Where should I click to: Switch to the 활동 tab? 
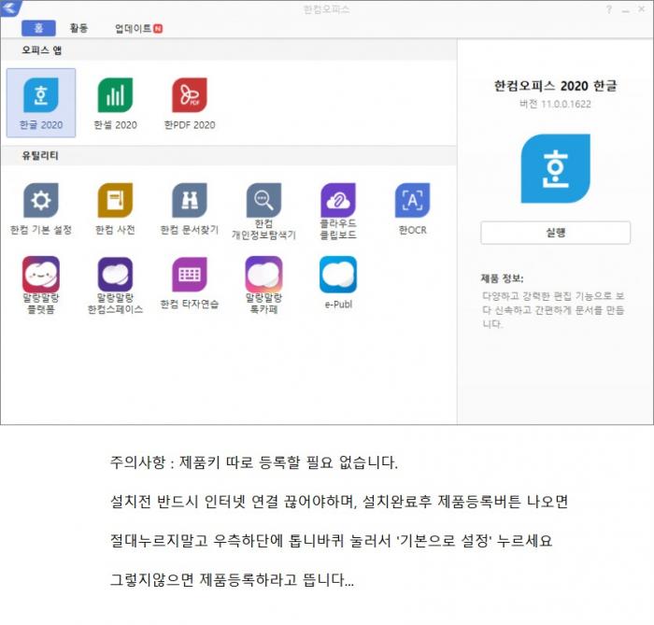pos(78,28)
